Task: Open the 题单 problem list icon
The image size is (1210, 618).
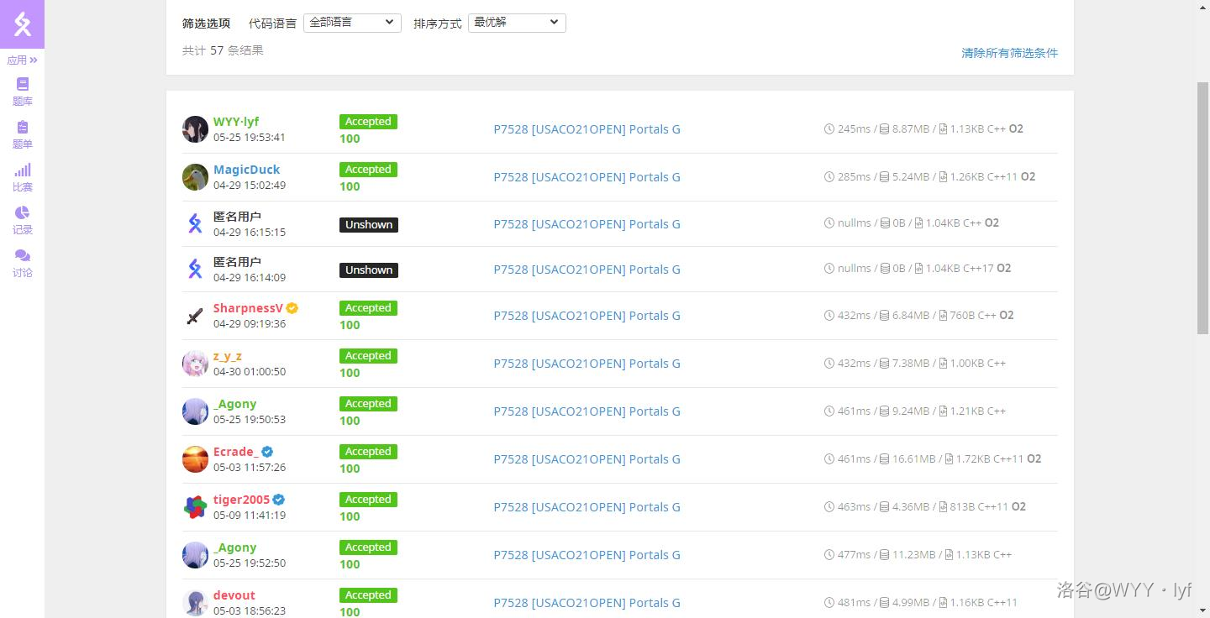Action: 23,134
